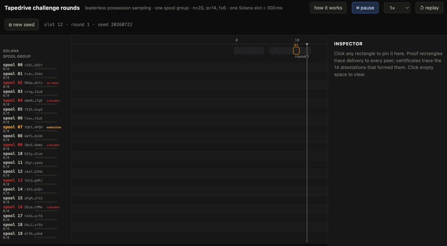The width and height of the screenshot is (447, 246).
Task: Click the 'round 1' label under the timeline
Action: [302, 57]
